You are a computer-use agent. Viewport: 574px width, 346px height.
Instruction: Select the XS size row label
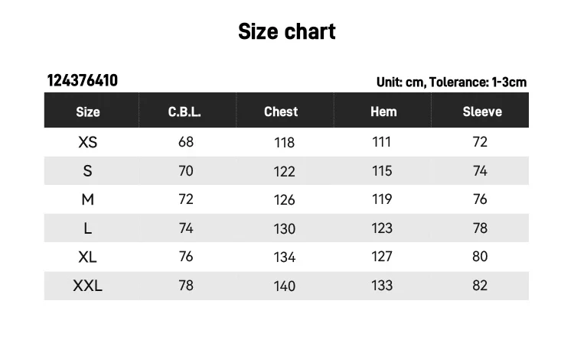(88, 142)
